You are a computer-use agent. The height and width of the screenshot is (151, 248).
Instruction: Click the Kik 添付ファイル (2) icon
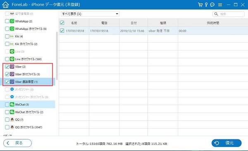12,44
